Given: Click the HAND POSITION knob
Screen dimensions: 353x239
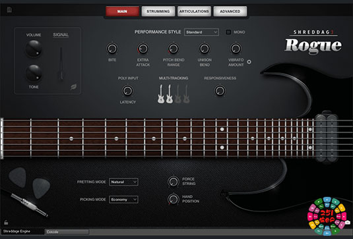Looking at the screenshot, I should click(x=174, y=199).
